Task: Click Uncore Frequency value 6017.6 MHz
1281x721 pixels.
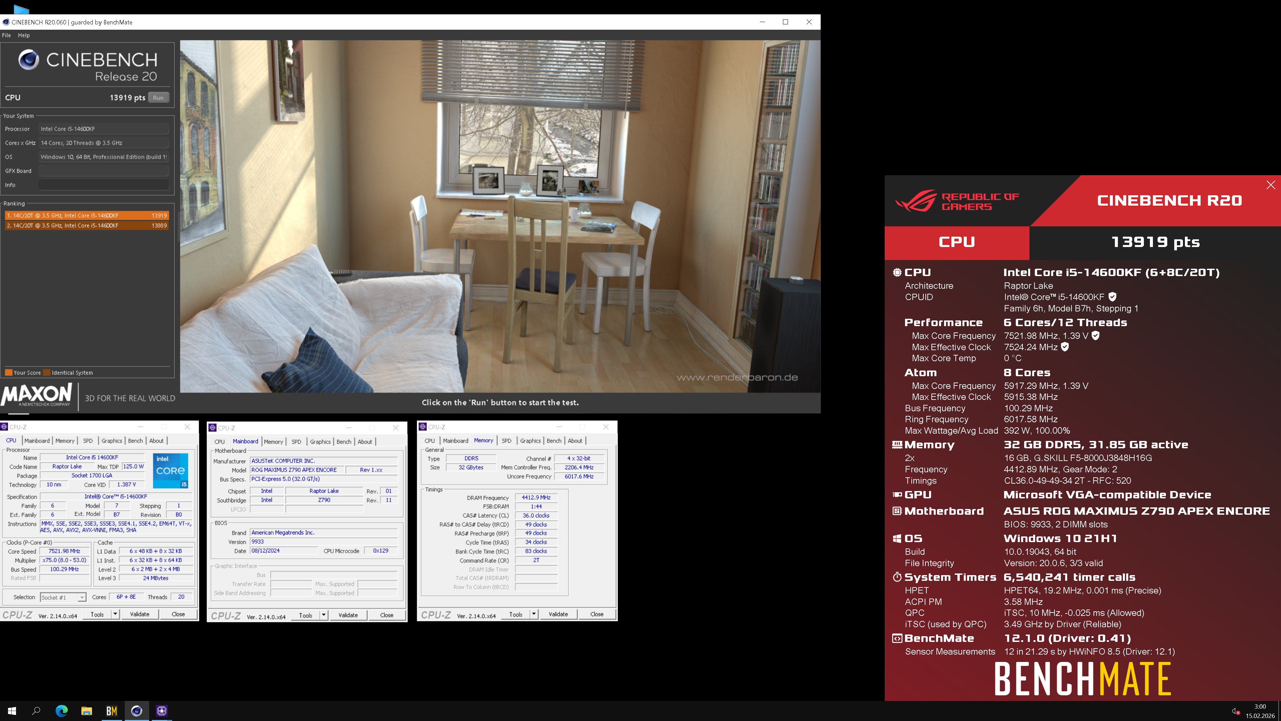Action: tap(579, 476)
